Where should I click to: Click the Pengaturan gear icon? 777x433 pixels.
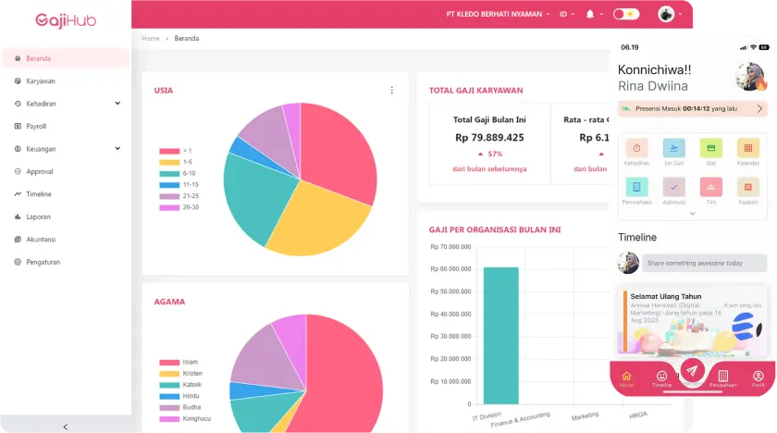18,262
